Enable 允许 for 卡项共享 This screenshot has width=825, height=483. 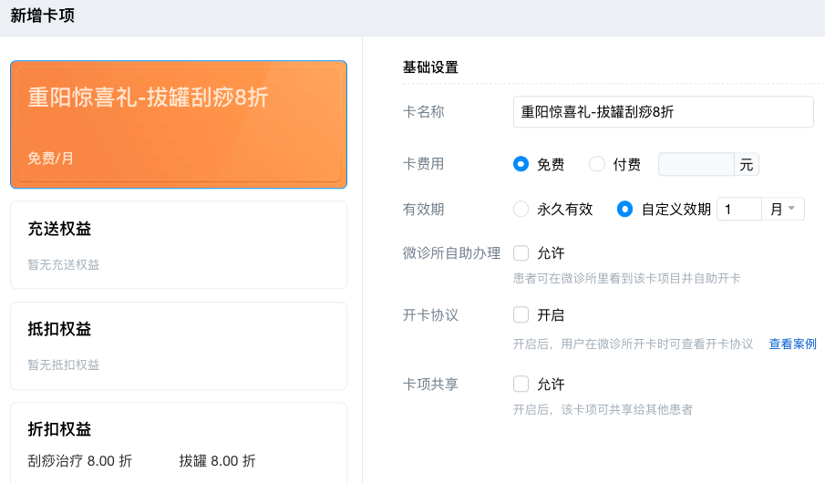pos(521,385)
